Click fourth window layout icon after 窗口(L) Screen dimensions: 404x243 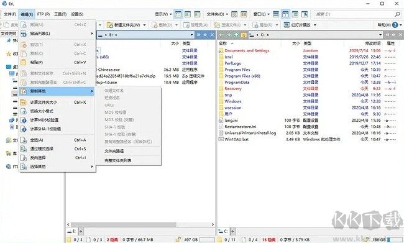coord(305,14)
